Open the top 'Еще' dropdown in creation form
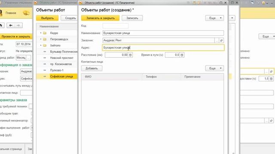The width and height of the screenshot is (275, 154). (214, 18)
